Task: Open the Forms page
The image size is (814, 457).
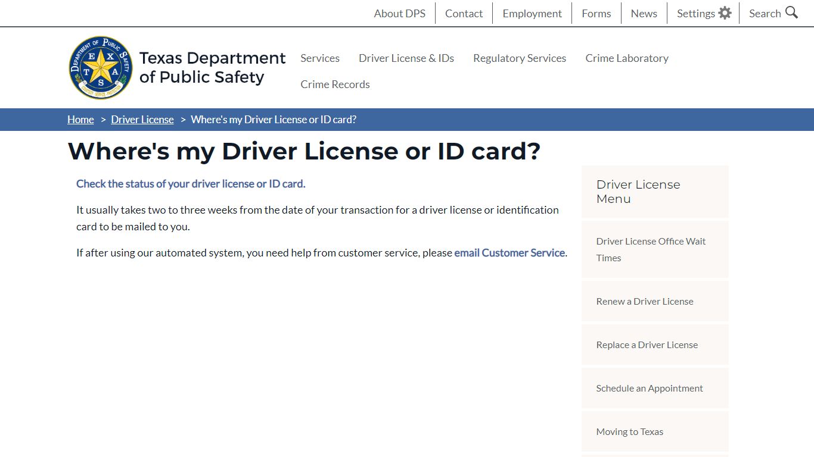Action: [596, 13]
